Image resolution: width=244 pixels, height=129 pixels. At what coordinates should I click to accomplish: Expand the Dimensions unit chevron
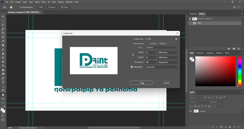147,44
